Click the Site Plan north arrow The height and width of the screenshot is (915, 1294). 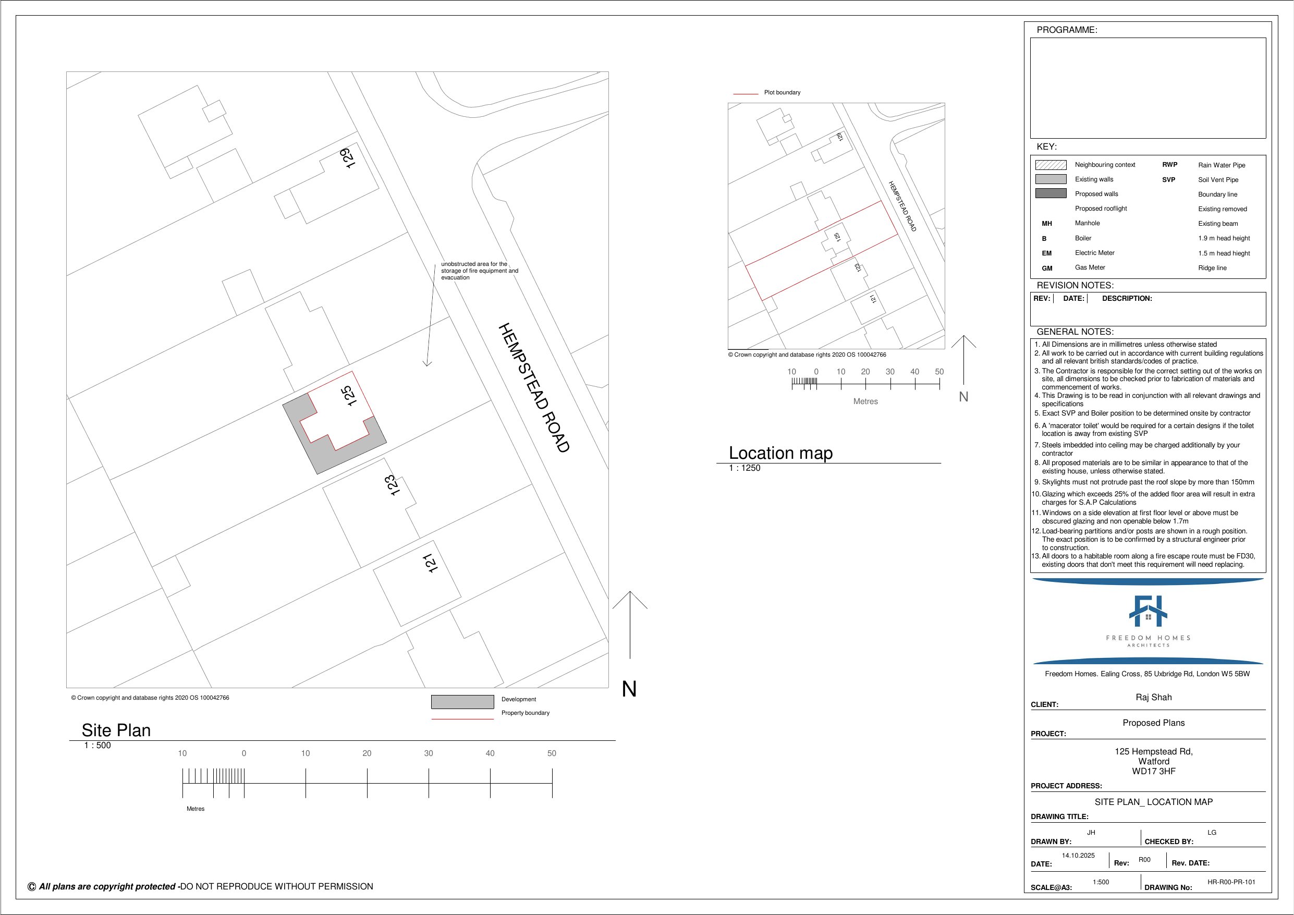click(x=629, y=625)
